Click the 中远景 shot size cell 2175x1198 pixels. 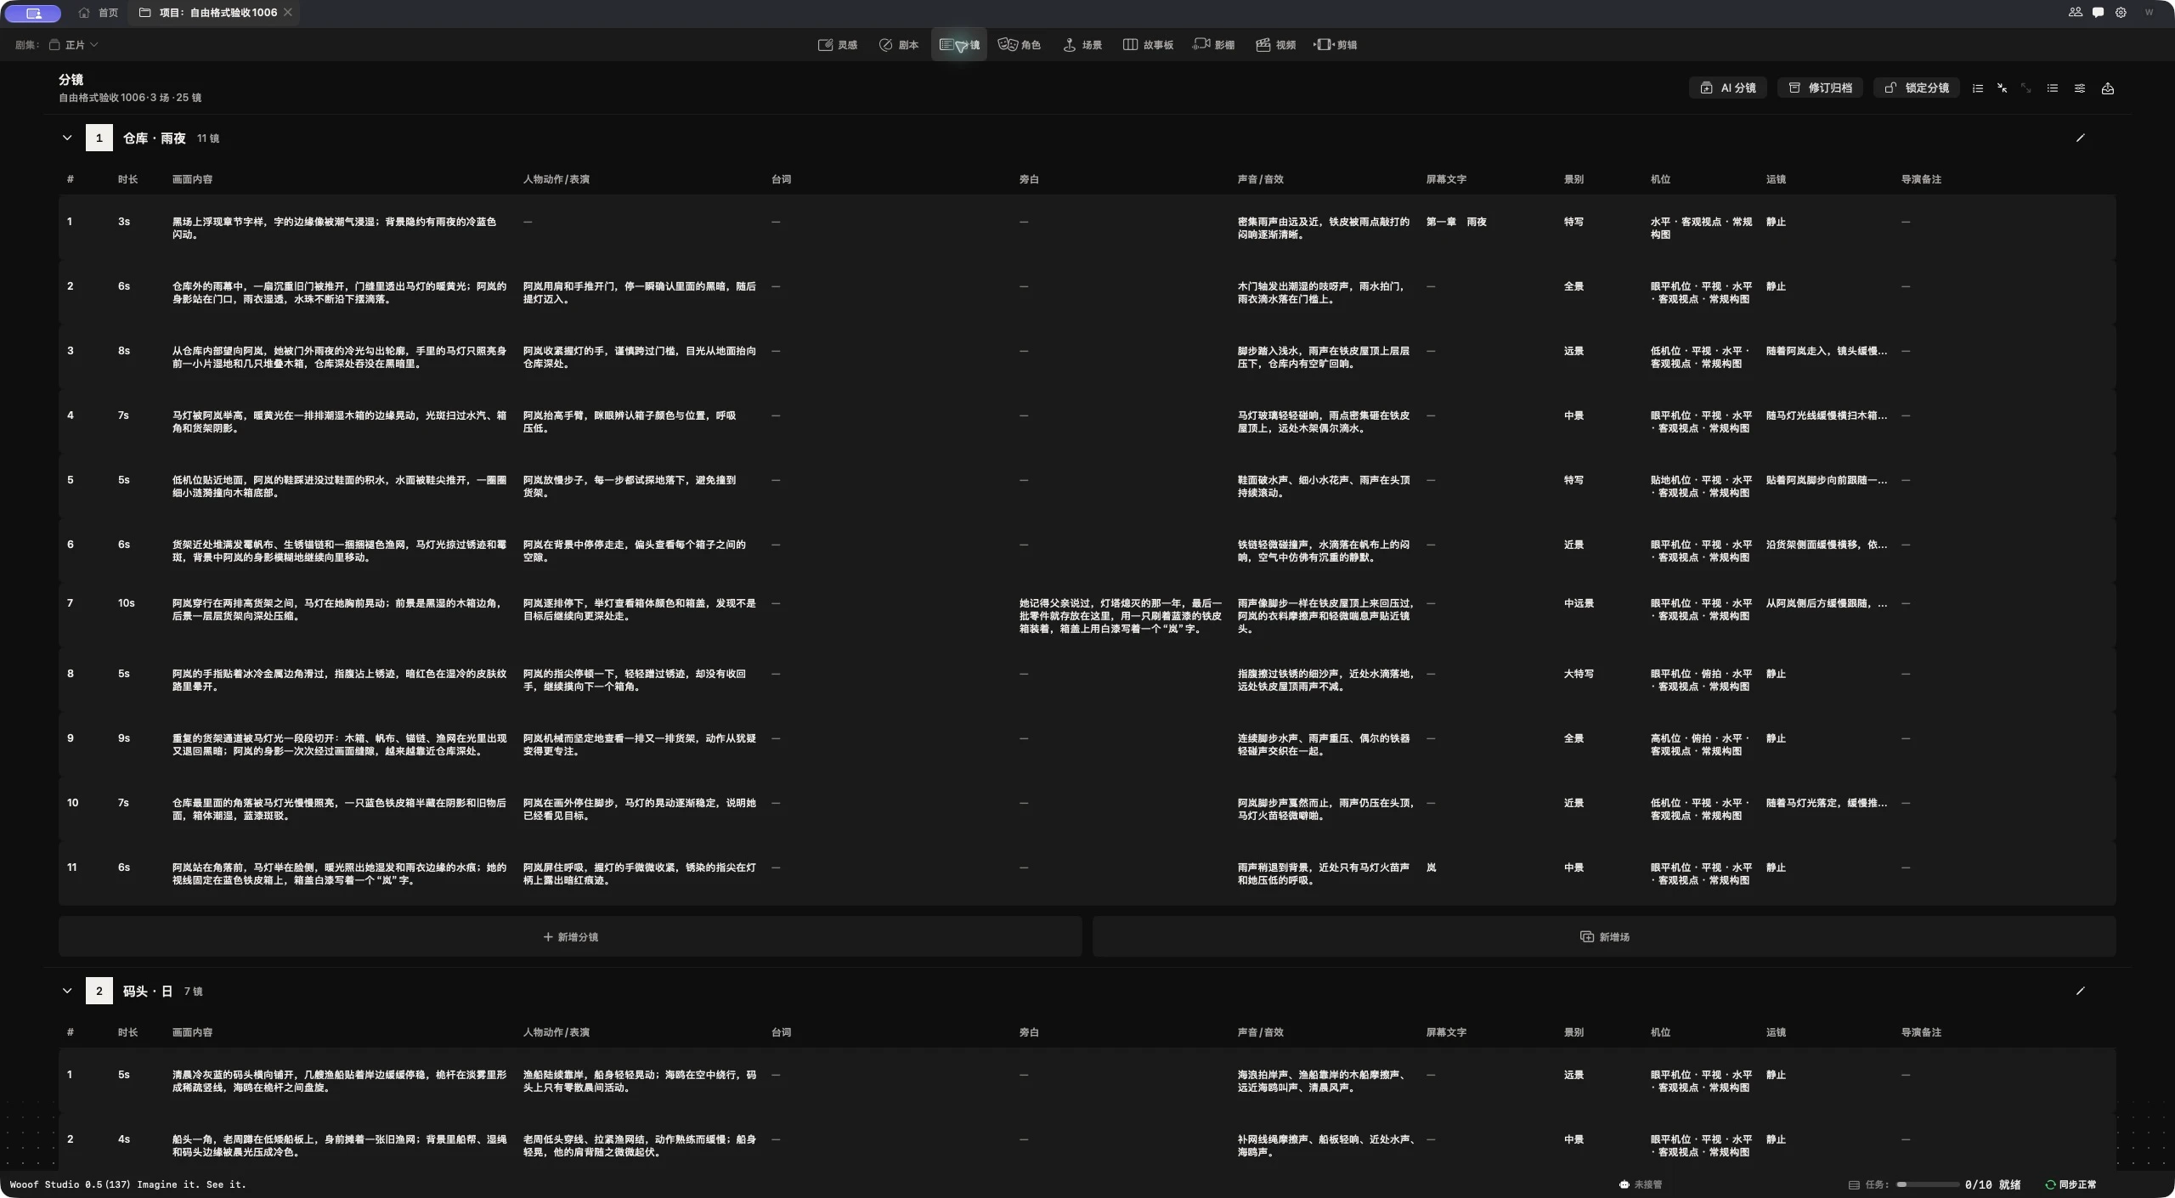(1579, 603)
